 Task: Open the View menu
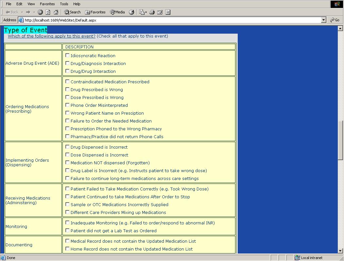click(31, 4)
